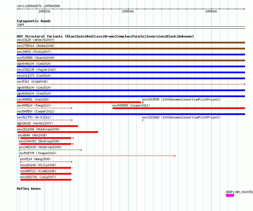The width and height of the screenshot is (253, 211).
Task: Select the esv2759014 (Redon2006) label
Action: [x=36, y=46]
